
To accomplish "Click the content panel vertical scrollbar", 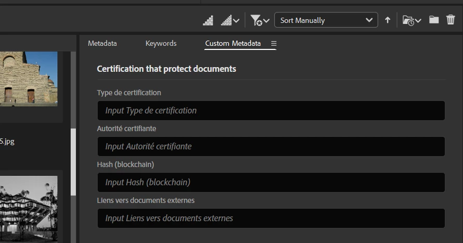I will pos(73,161).
